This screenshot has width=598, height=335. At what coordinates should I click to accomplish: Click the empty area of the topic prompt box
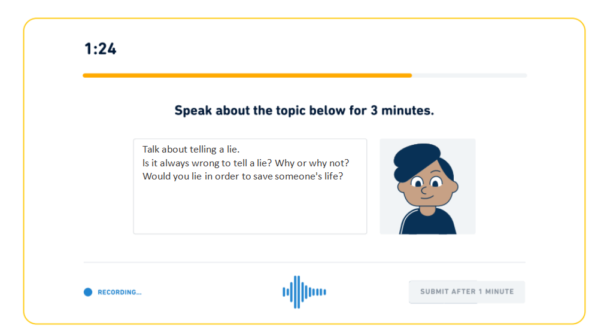[x=250, y=208]
